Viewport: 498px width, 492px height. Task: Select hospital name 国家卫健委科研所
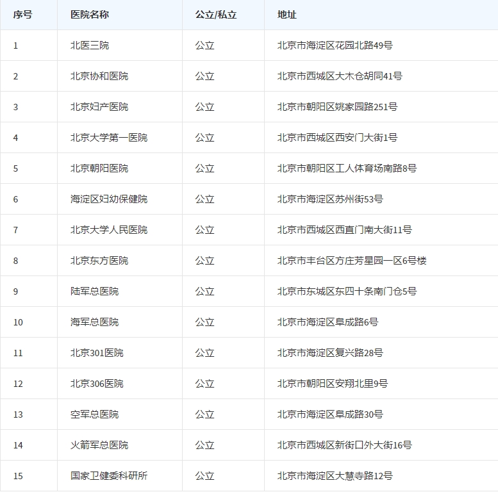[x=109, y=476]
